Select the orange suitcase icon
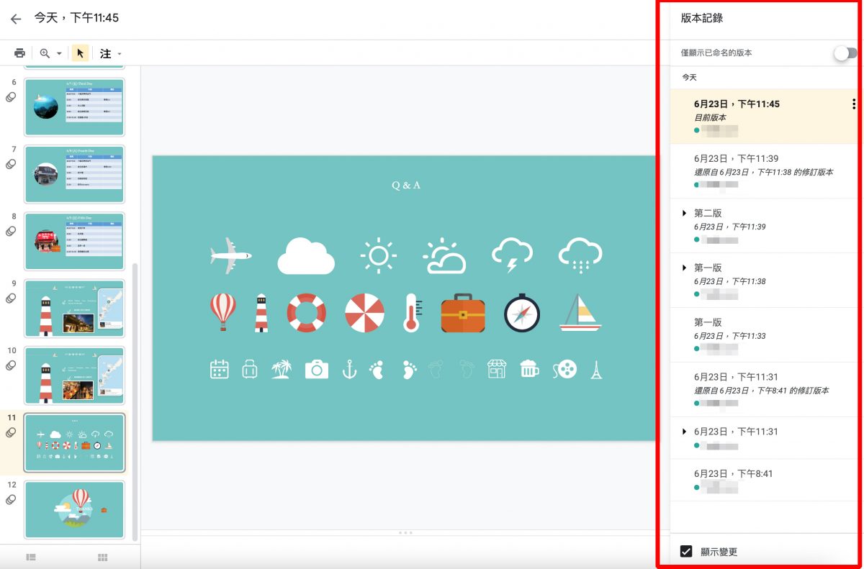This screenshot has height=569, width=864. coord(463,314)
